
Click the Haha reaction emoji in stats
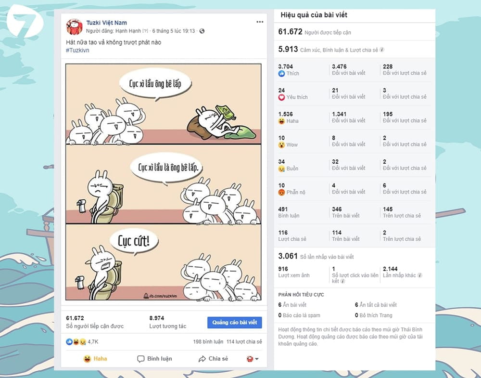click(x=281, y=121)
